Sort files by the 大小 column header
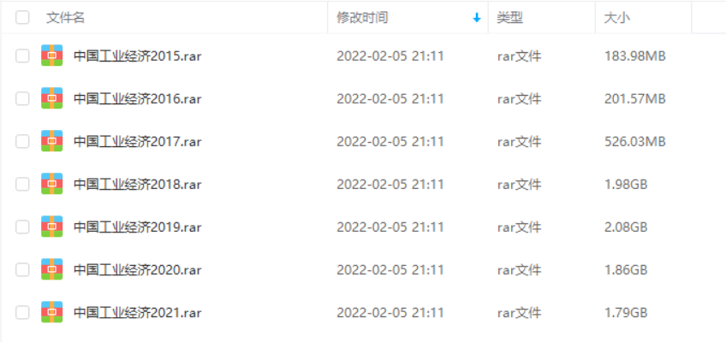726x342 pixels. (616, 18)
